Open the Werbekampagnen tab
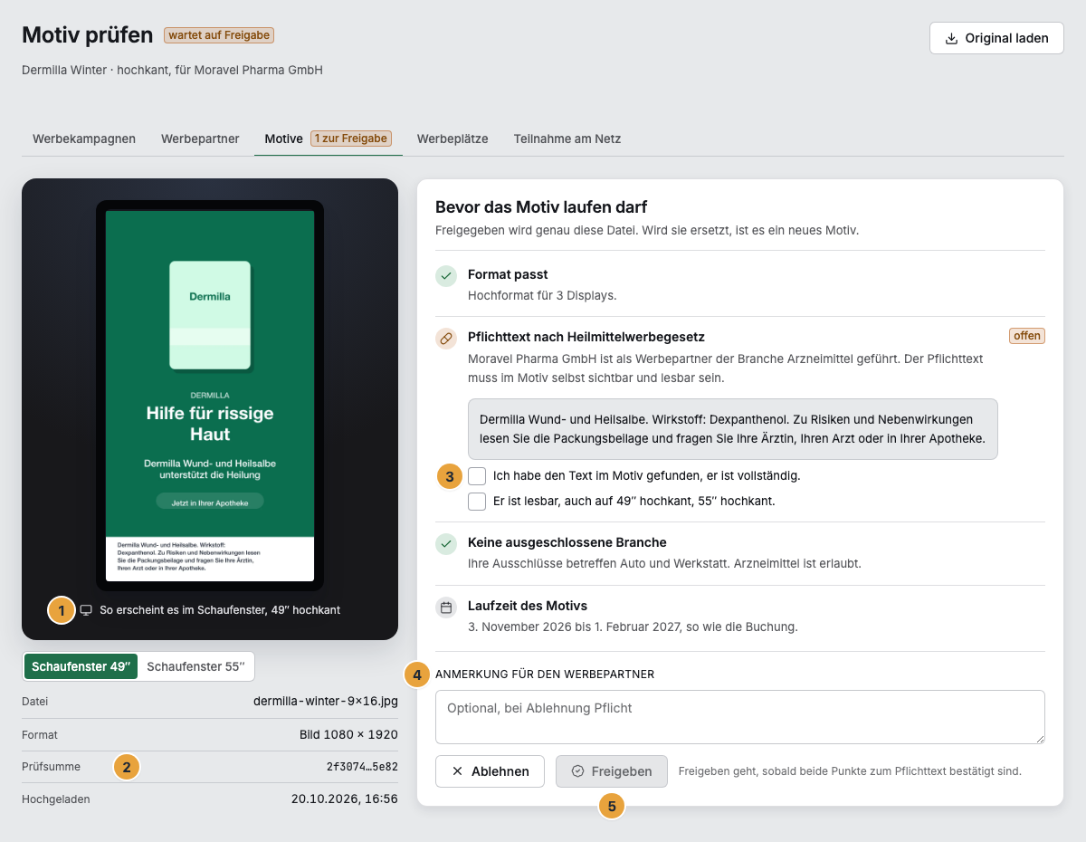This screenshot has width=1086, height=842. (84, 139)
